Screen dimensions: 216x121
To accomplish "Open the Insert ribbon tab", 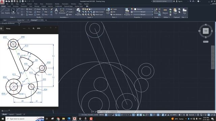I will pyautogui.click(x=9, y=6).
